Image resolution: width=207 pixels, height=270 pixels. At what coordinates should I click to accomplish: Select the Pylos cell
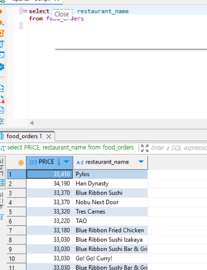(110, 174)
